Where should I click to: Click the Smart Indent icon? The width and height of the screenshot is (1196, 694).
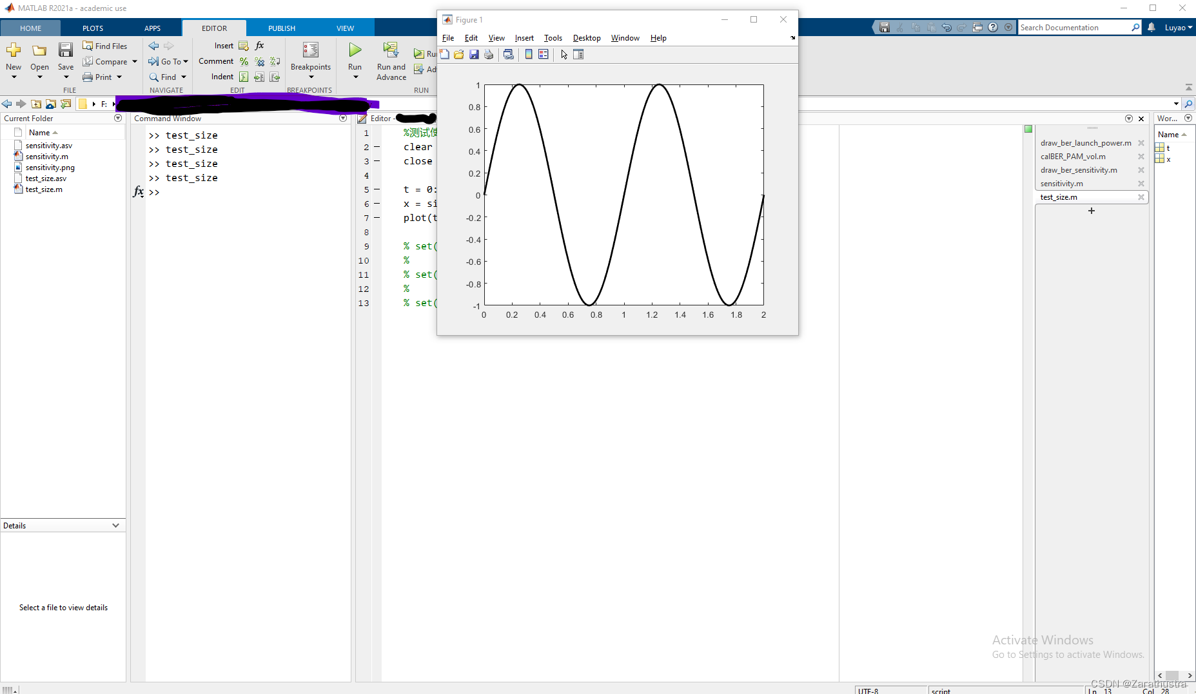click(244, 77)
